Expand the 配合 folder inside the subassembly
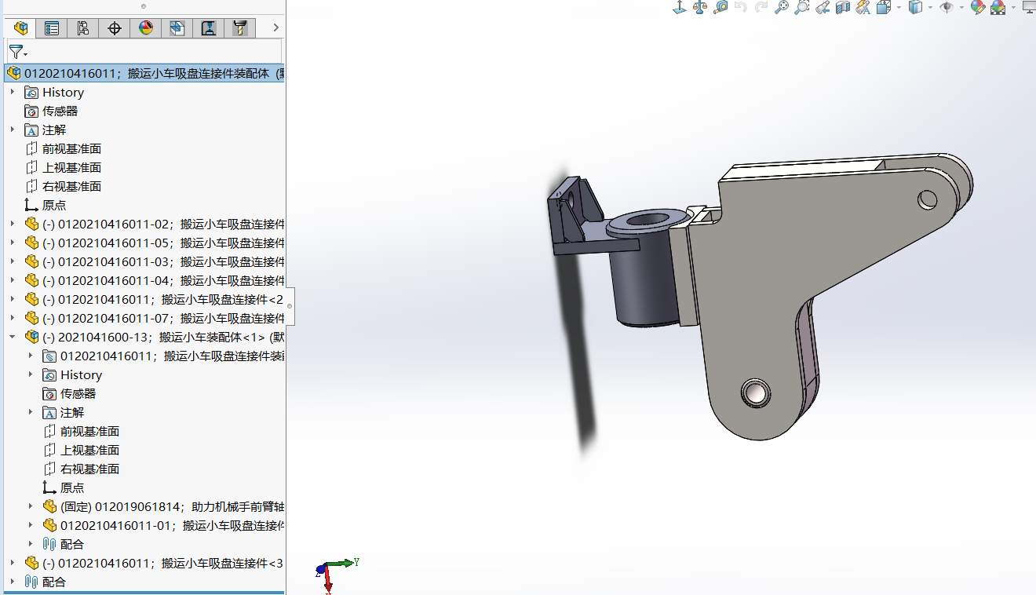This screenshot has height=595, width=1036. (31, 544)
